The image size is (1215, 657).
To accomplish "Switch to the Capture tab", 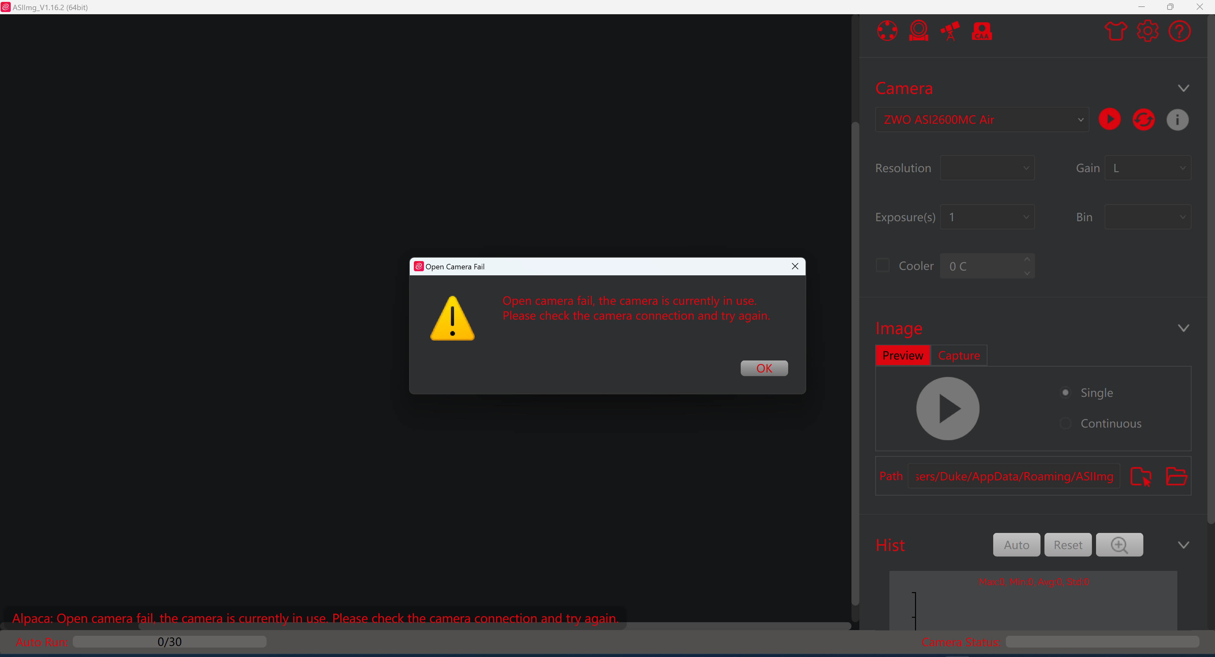I will coord(958,355).
